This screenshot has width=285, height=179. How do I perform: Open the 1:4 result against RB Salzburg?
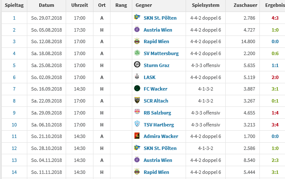click(x=275, y=113)
